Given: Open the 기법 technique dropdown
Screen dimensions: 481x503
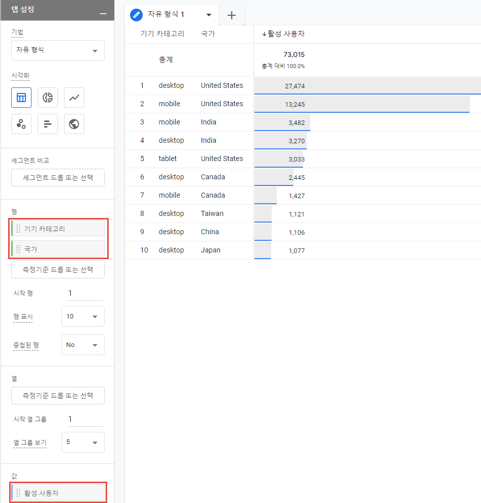Looking at the screenshot, I should 57,50.
